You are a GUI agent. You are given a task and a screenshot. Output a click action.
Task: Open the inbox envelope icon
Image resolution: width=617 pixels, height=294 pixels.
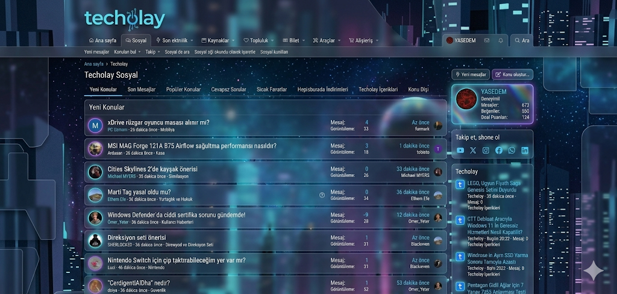pyautogui.click(x=487, y=40)
